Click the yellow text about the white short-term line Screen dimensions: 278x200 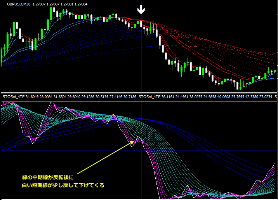pyautogui.click(x=63, y=185)
